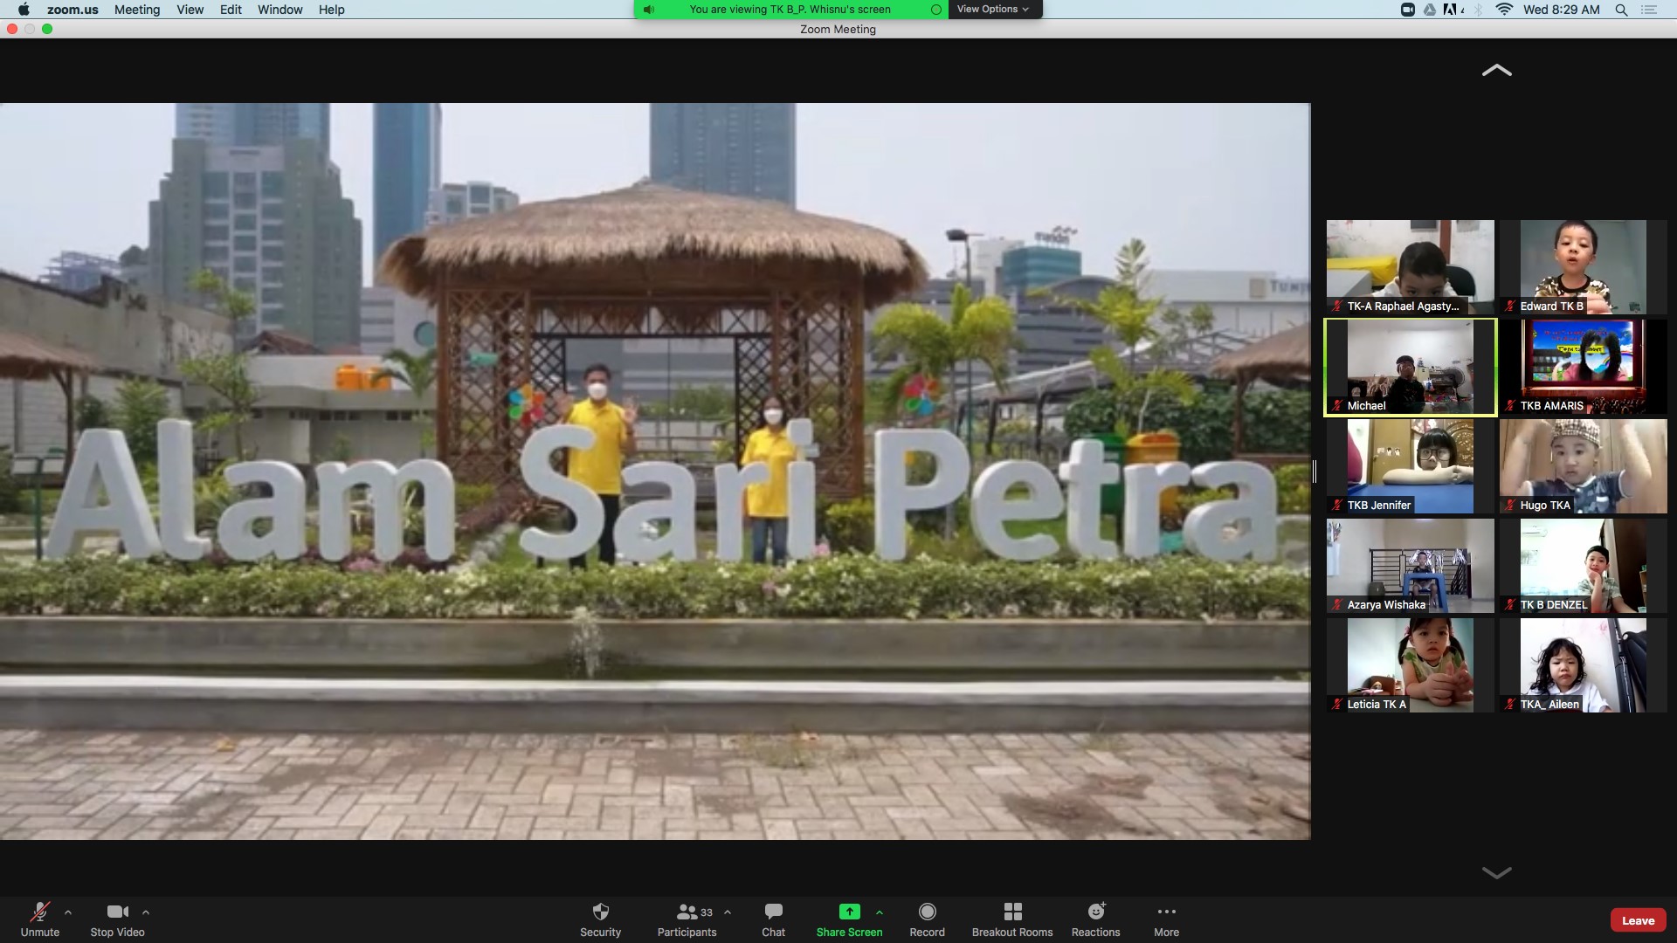Screen dimensions: 1677x943
Task: Click green encryption circle in viewing banner
Action: tap(935, 10)
